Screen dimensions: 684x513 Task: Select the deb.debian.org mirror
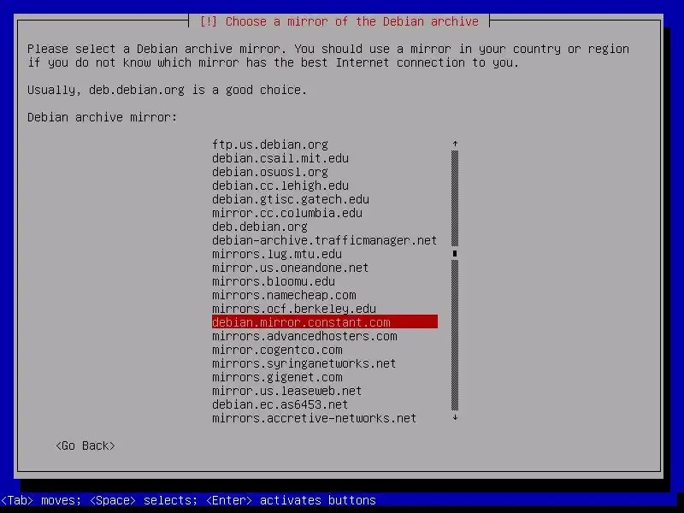coord(260,227)
